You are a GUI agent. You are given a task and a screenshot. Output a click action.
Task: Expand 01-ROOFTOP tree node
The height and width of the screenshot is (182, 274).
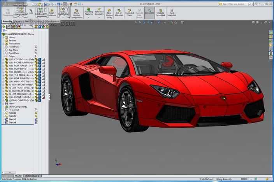tap(4, 69)
